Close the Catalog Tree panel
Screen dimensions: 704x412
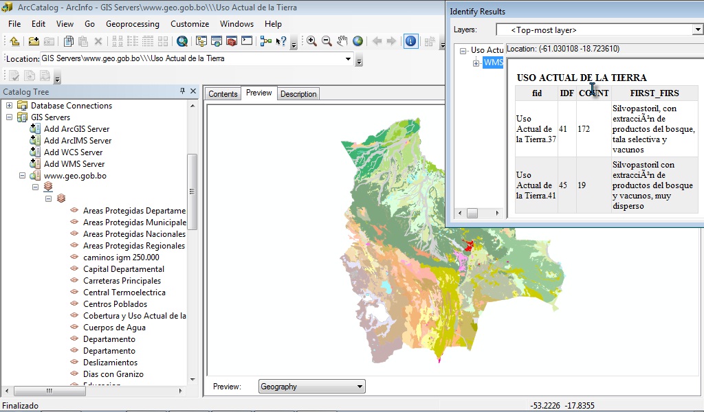click(x=193, y=91)
